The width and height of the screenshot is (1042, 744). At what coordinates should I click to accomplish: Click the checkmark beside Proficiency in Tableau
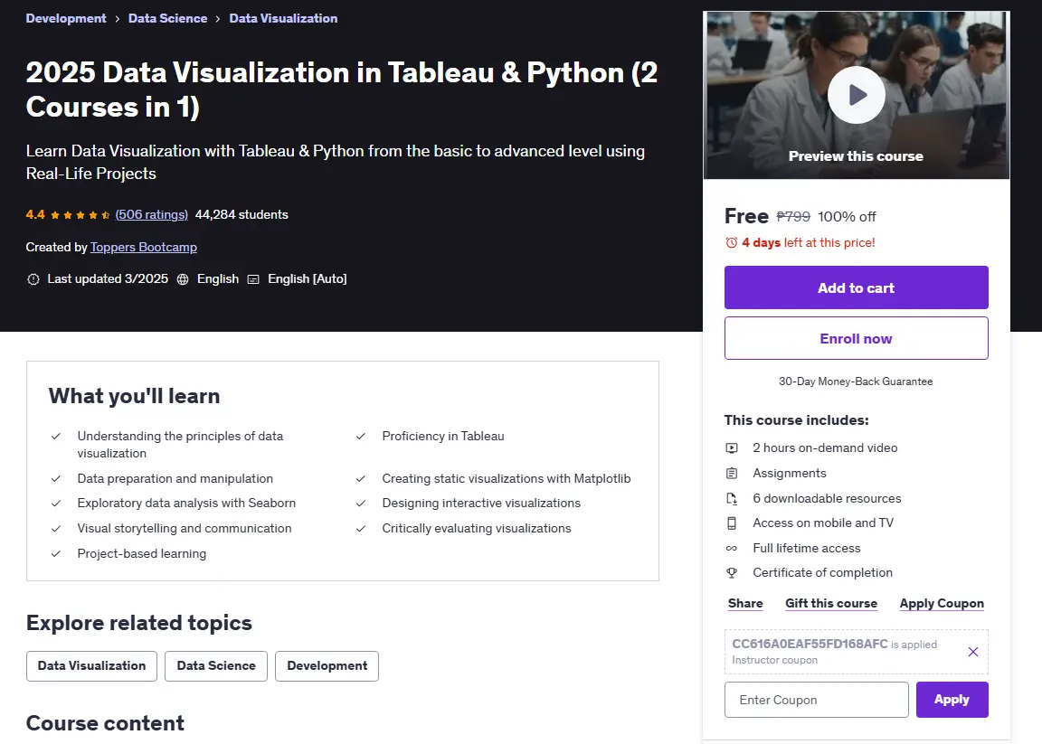[x=361, y=437]
